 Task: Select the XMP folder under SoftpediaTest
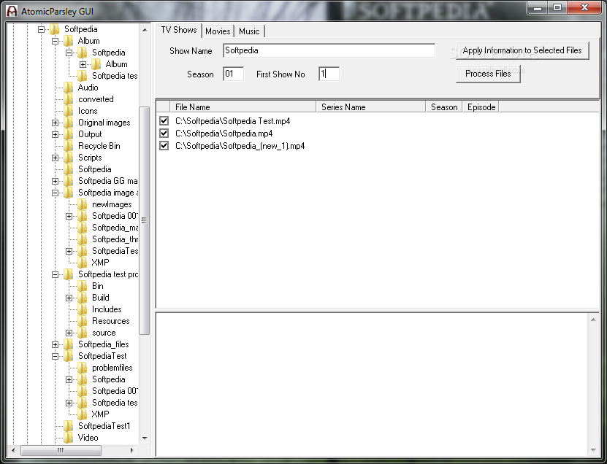tap(100, 414)
